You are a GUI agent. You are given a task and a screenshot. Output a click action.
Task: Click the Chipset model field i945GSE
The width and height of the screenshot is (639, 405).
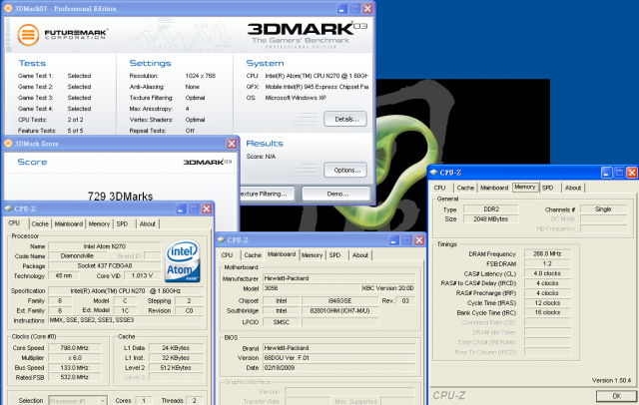click(339, 301)
